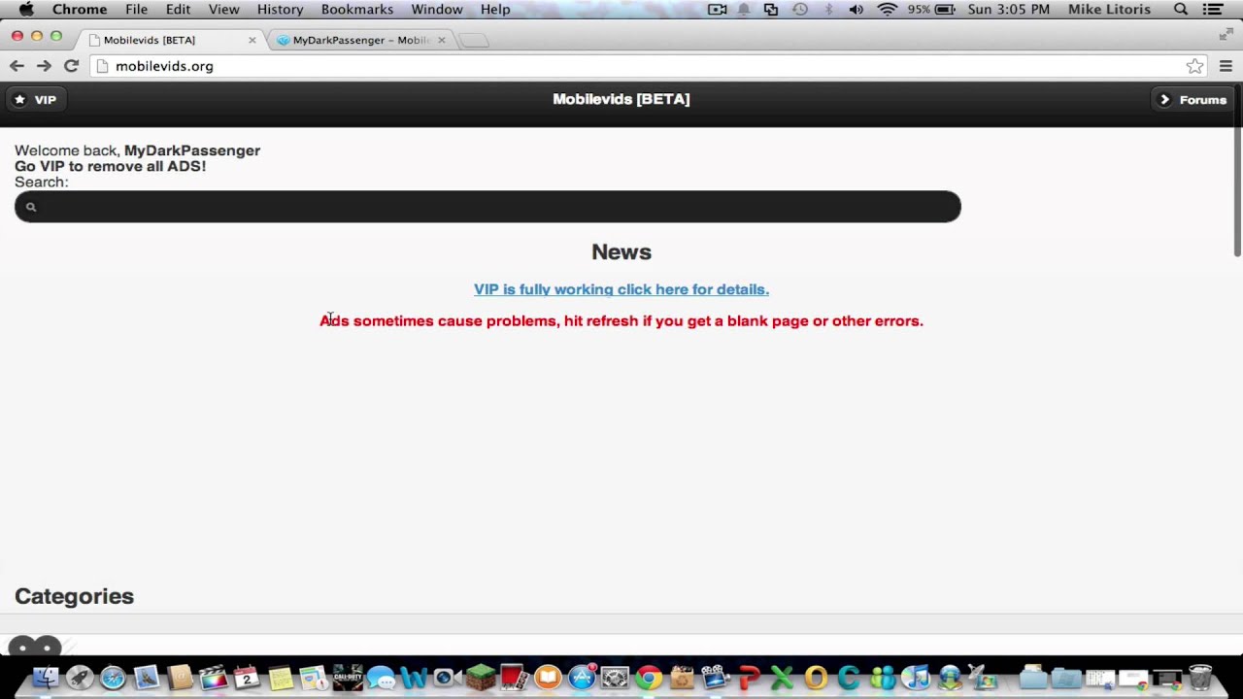The image size is (1243, 699).
Task: Click the volume speaker menu bar icon
Action: point(856,9)
